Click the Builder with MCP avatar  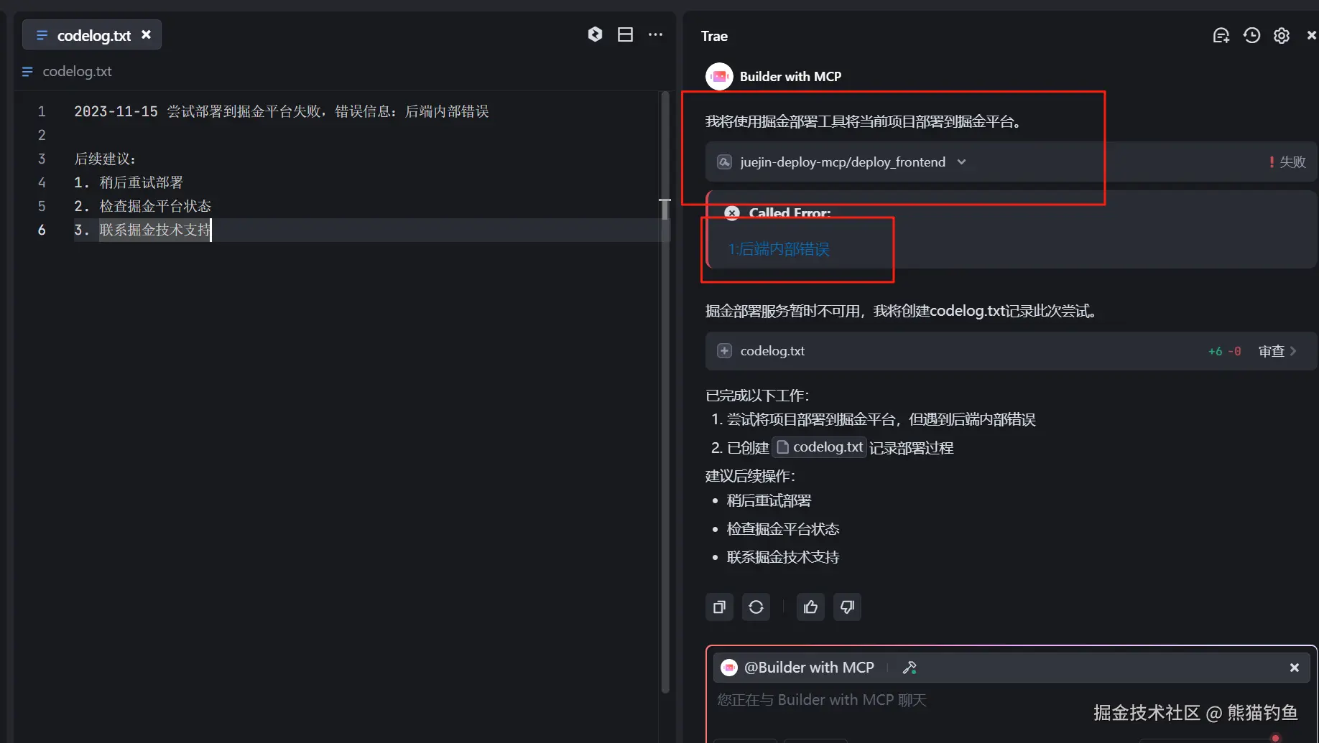(718, 76)
